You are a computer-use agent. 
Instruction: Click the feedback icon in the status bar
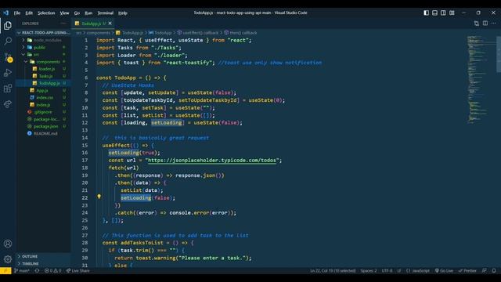[x=485, y=270]
